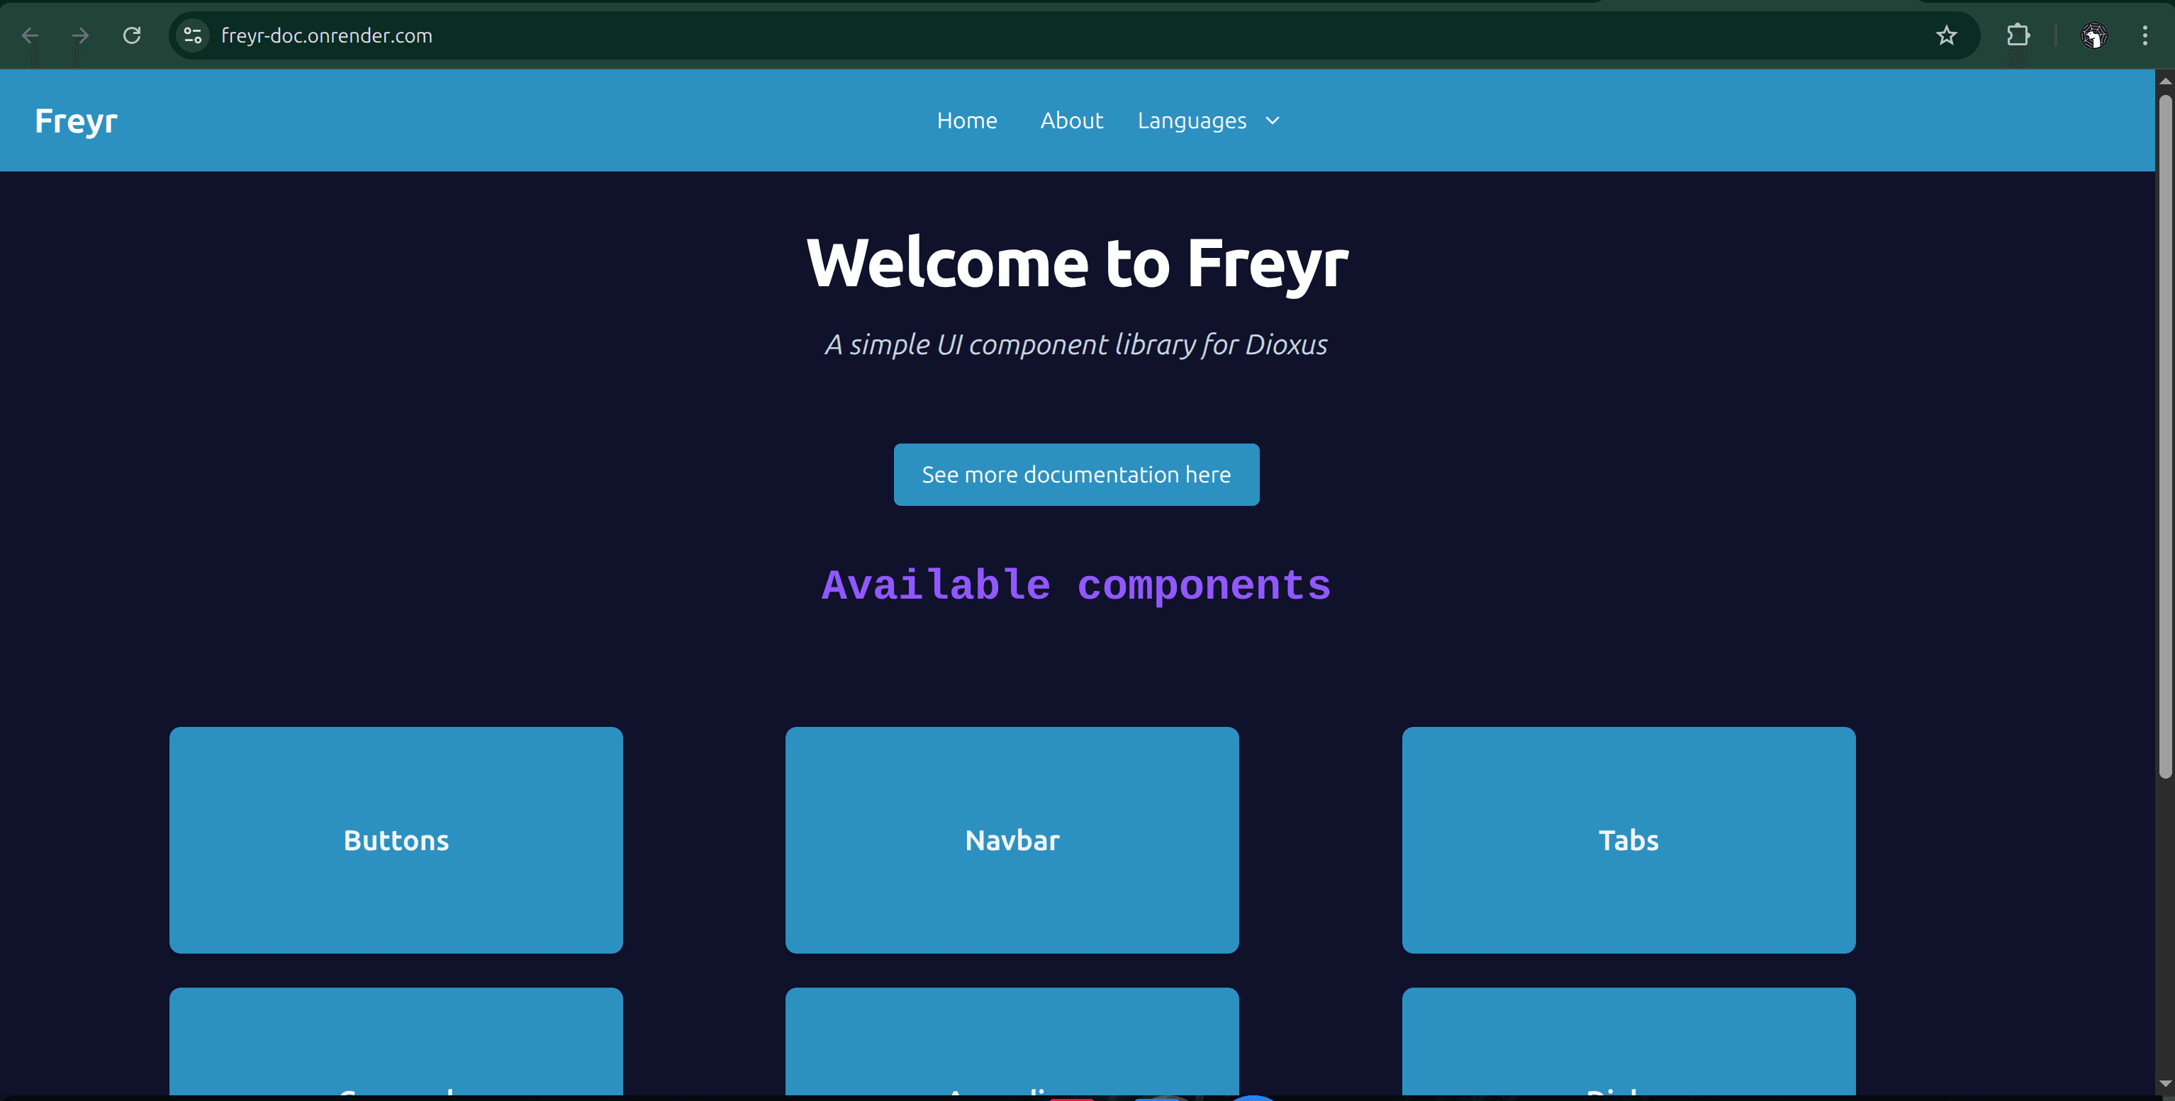Open the About nav link
The width and height of the screenshot is (2175, 1101).
[x=1071, y=120]
